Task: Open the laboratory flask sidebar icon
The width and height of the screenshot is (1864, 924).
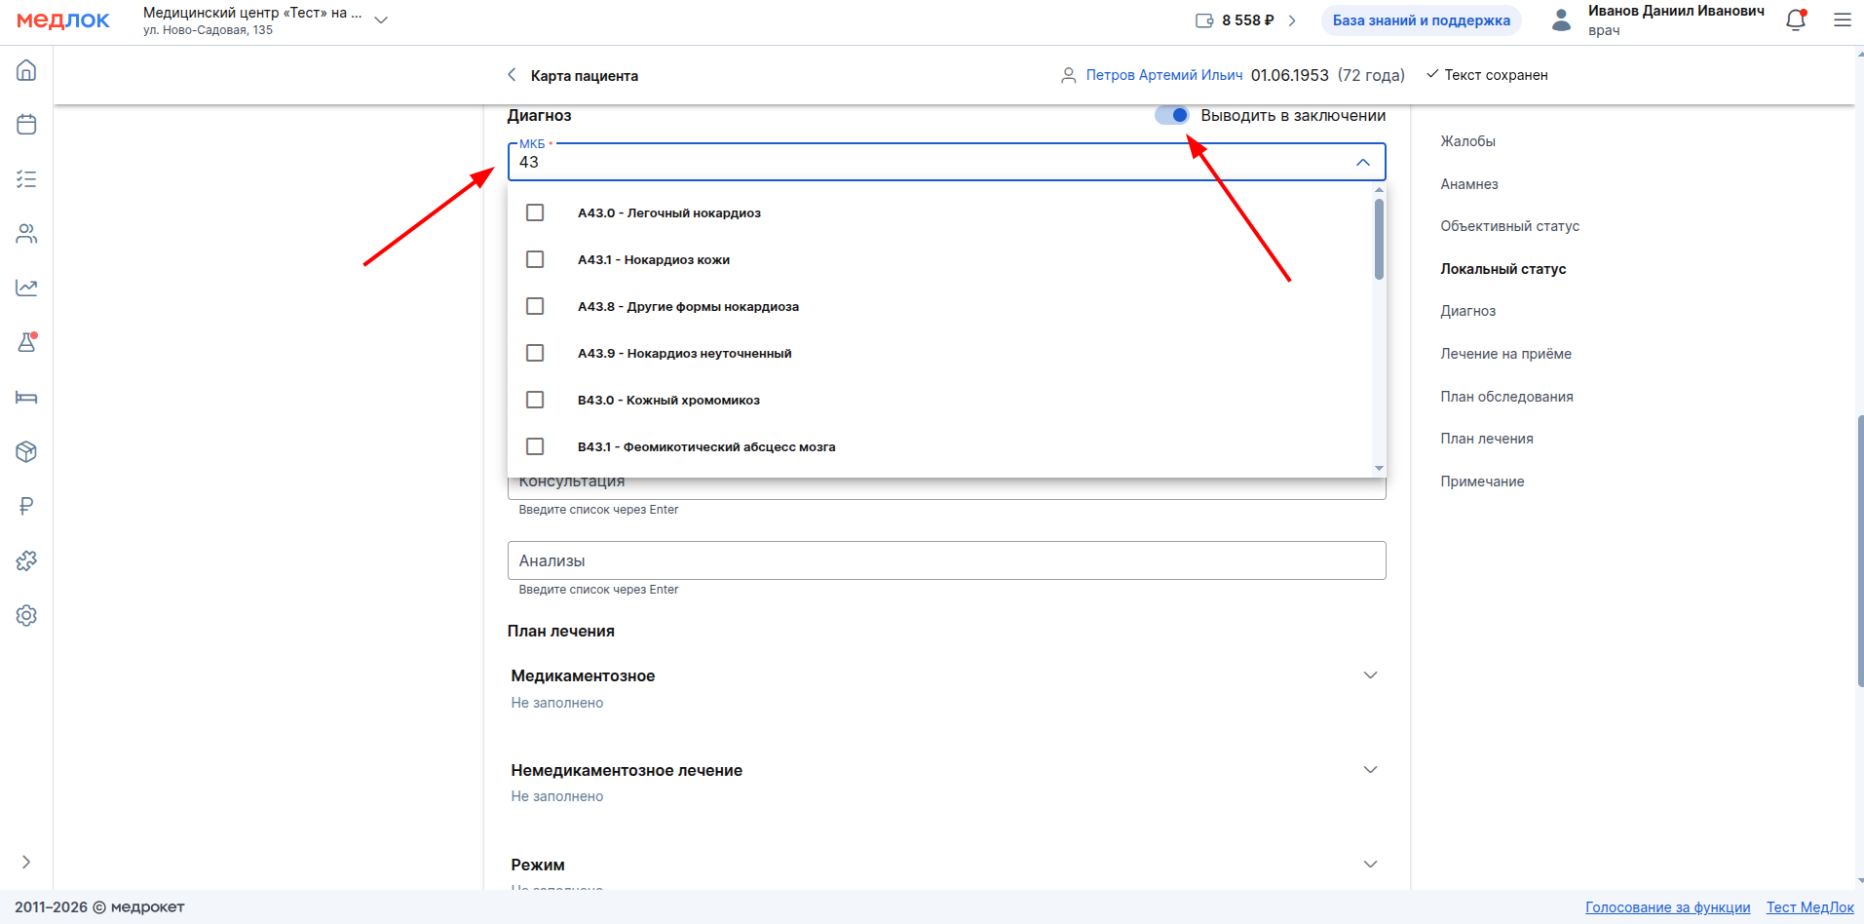Action: tap(26, 342)
